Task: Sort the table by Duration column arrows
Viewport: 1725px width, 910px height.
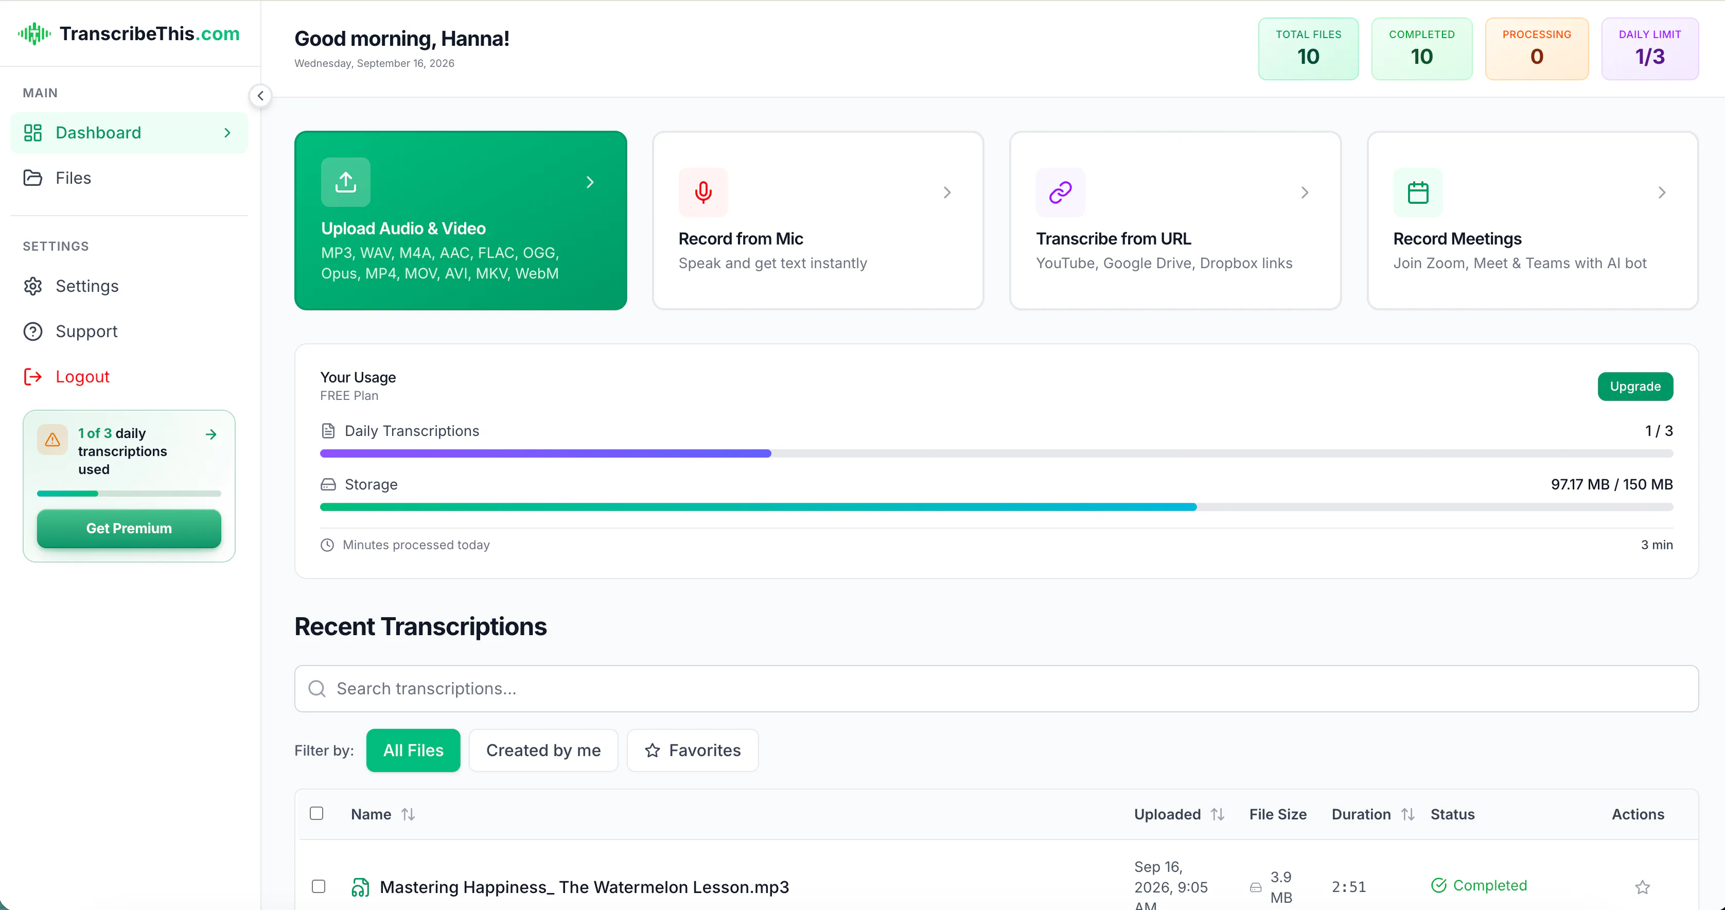Action: click(x=1407, y=814)
